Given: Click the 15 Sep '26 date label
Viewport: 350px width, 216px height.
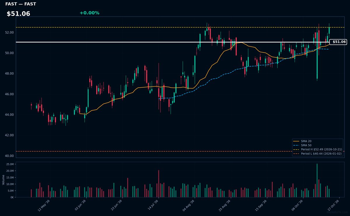Looking at the screenshot, I should (x=261, y=206).
